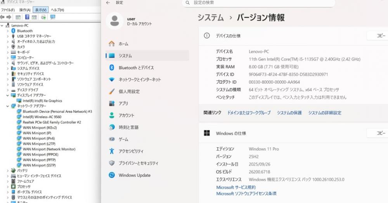The height and width of the screenshot is (203, 388).
Task: Select the Bluetooth icon in device tree
Action: (x=13, y=31)
